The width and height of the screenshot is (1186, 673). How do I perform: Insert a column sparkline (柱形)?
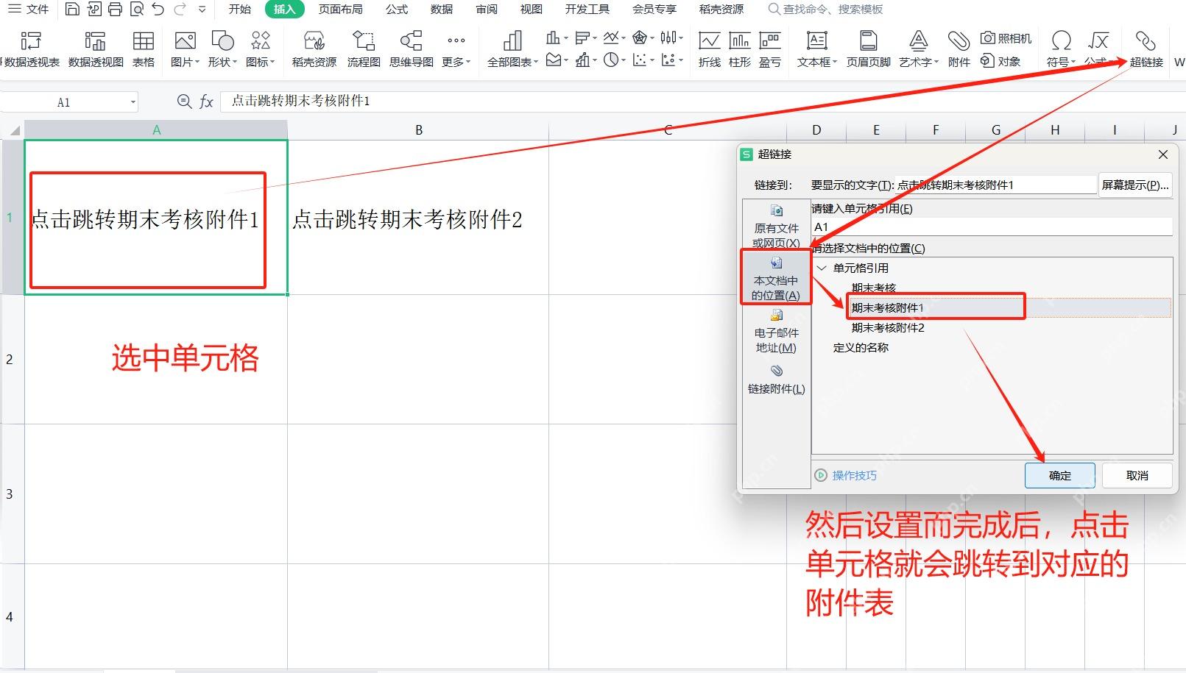[x=740, y=49]
